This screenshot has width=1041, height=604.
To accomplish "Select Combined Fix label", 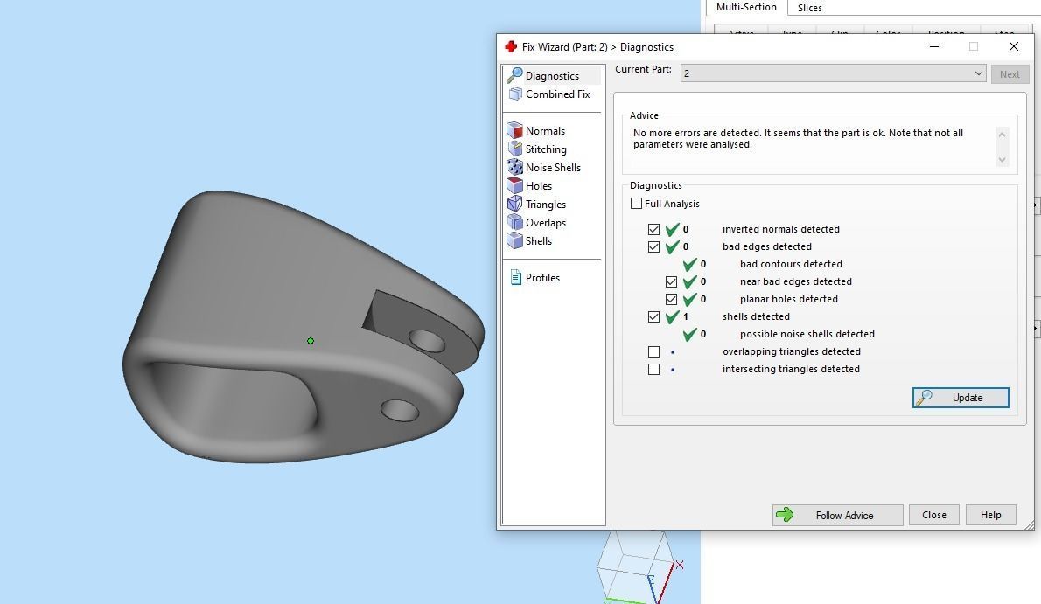I will [x=558, y=94].
